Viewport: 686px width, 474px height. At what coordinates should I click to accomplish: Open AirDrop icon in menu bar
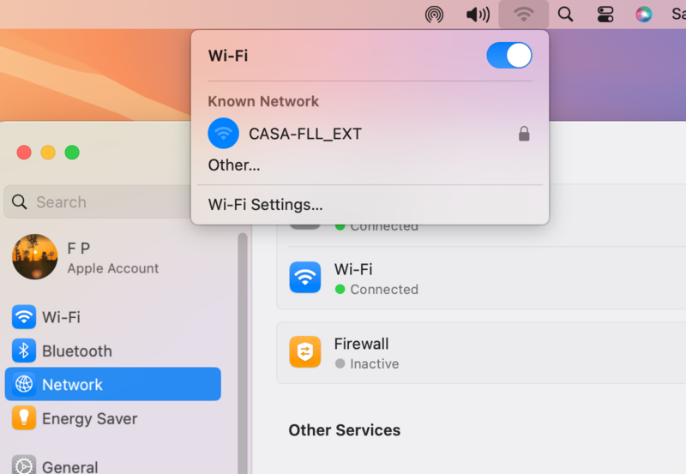point(434,15)
